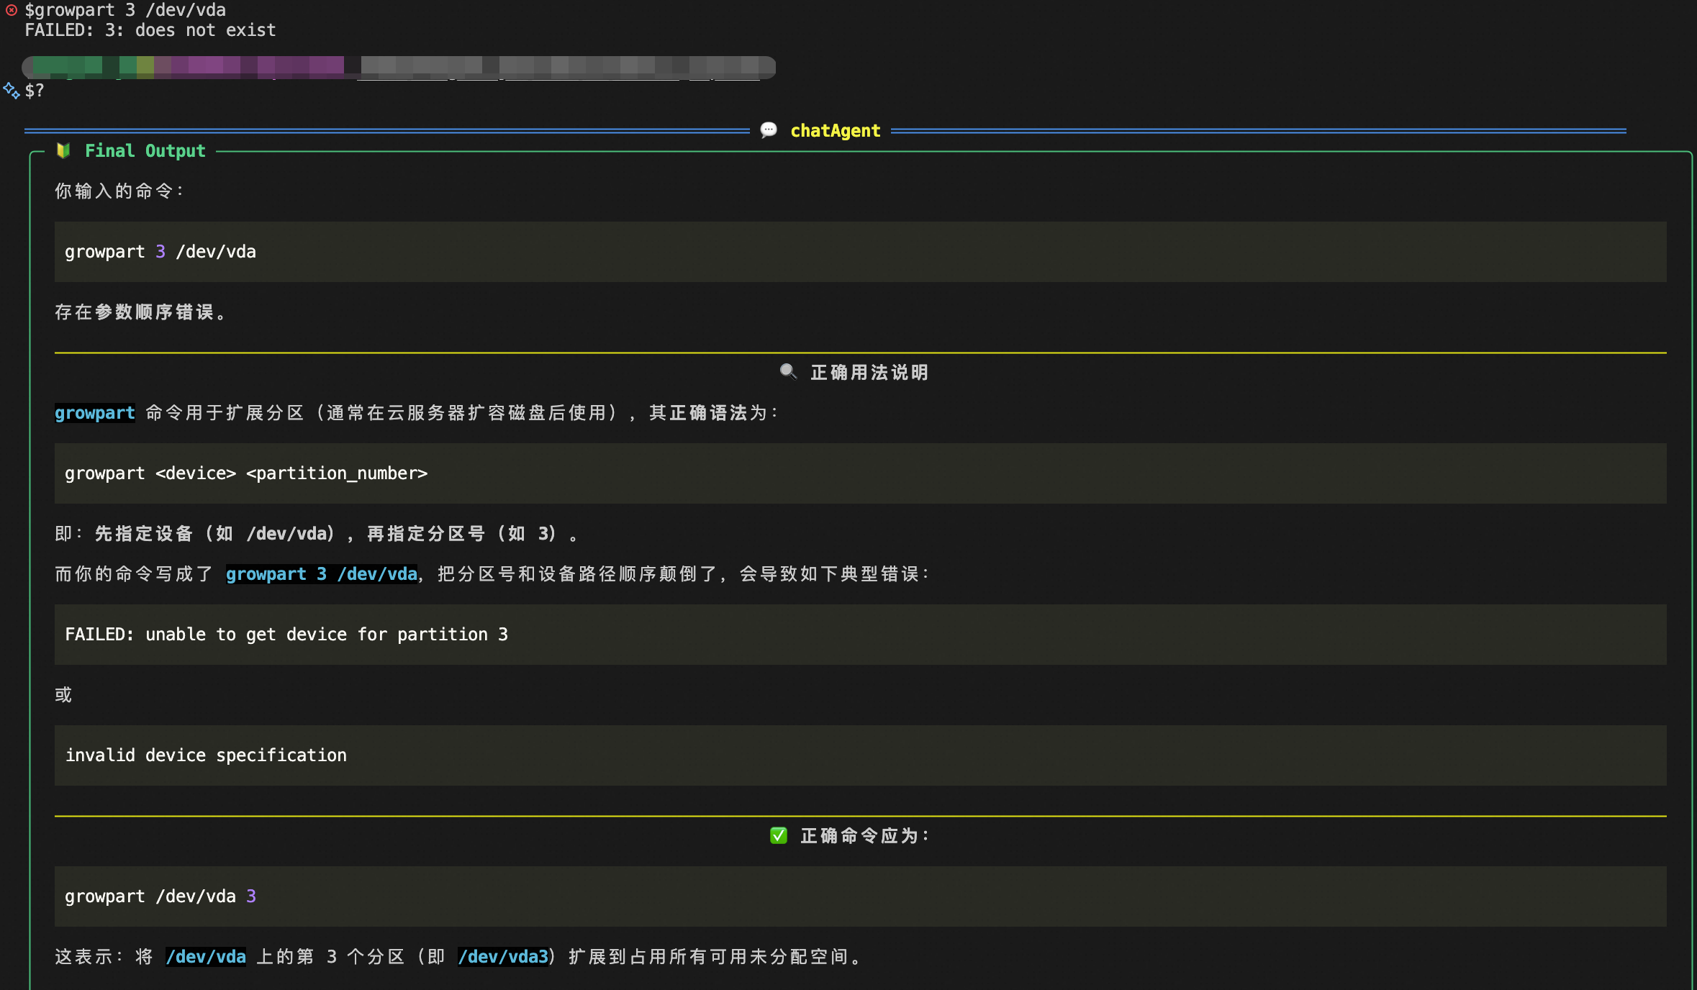Click the magnifying glass icon before 正确用法说明
Image resolution: width=1697 pixels, height=990 pixels.
point(788,372)
